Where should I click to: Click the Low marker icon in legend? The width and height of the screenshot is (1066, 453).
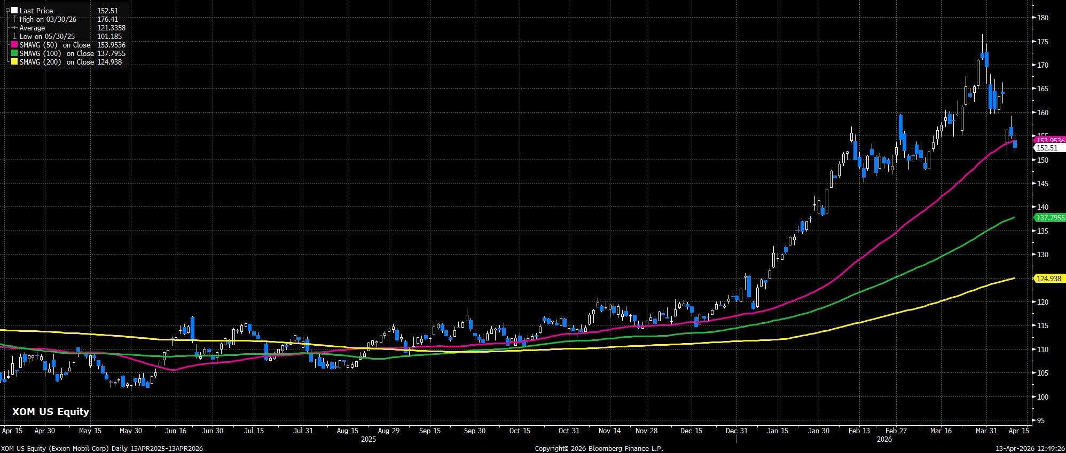(14, 36)
